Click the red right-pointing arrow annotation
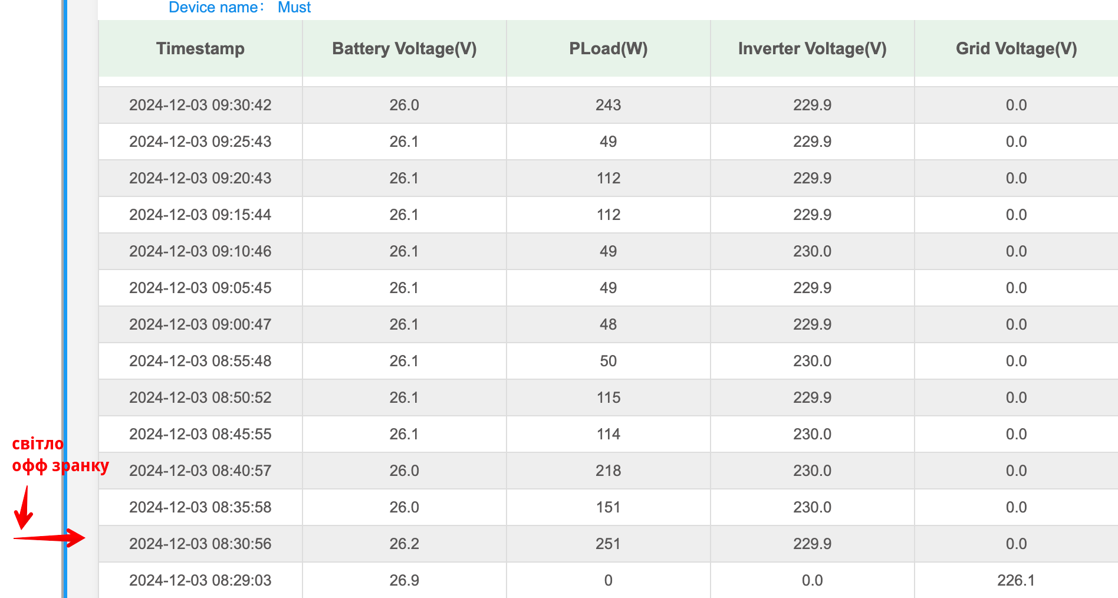Screen dimensions: 1118x598 click(x=50, y=537)
